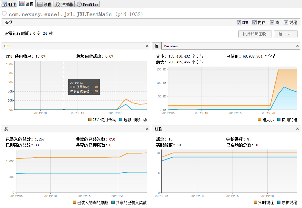Switch to the 抽样器 sampler tab
The image size is (302, 208).
tap(64, 4)
